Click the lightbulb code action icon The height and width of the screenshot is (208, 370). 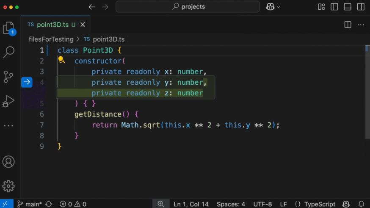point(61,60)
